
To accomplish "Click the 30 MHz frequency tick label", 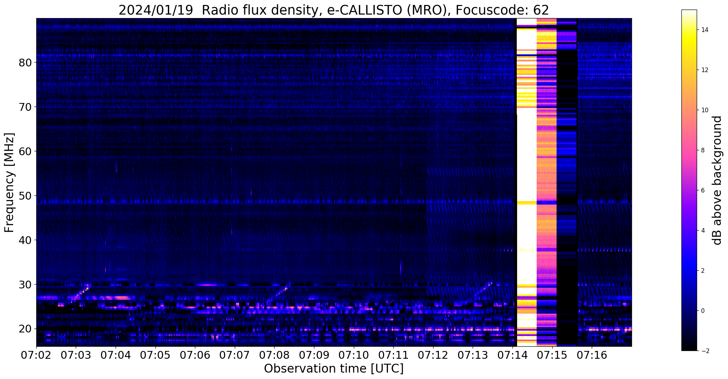I will (25, 285).
